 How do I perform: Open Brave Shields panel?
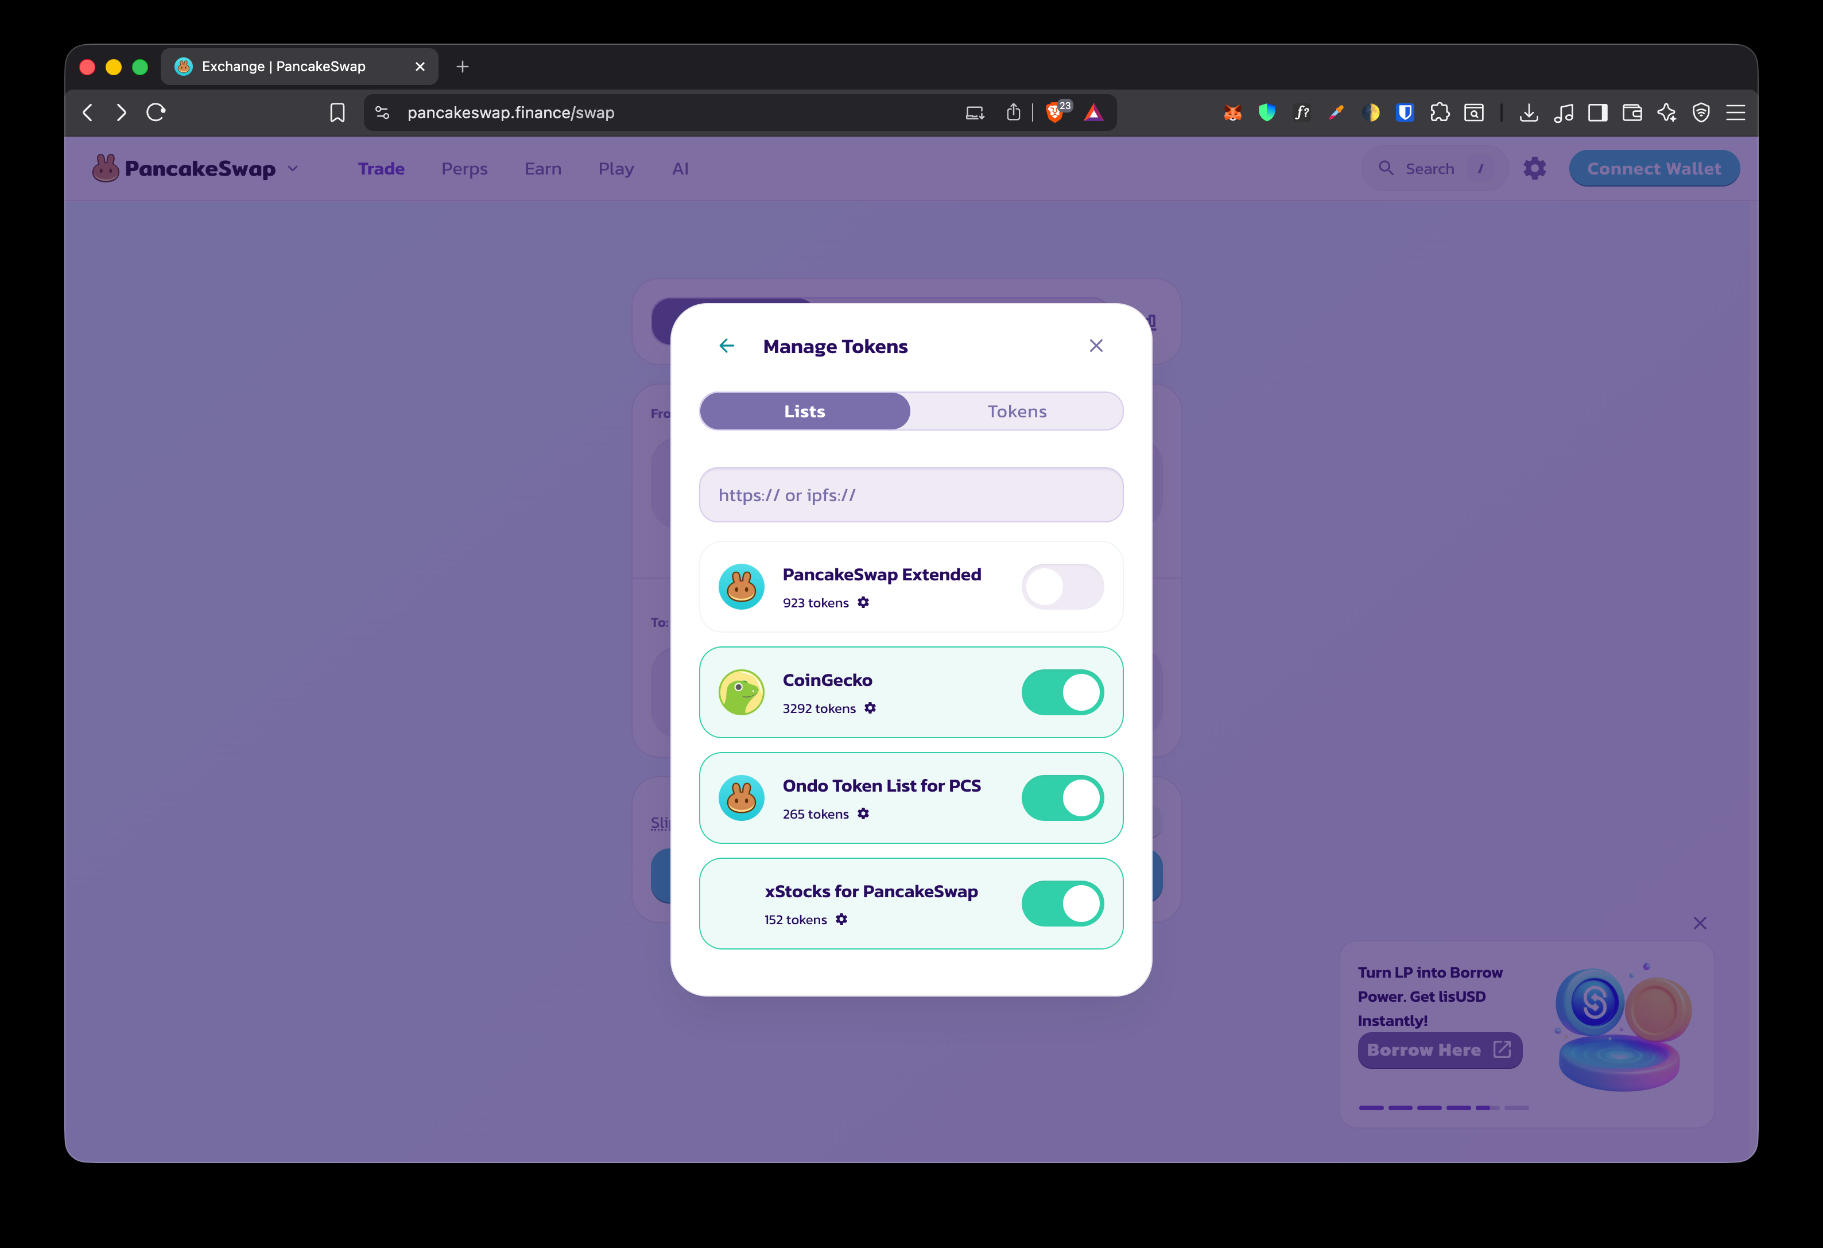coord(1056,113)
